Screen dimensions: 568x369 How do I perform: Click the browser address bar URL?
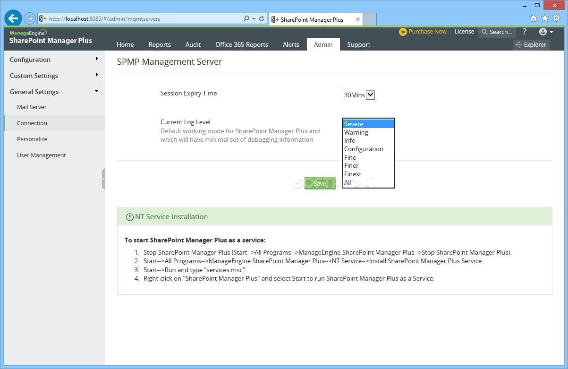pos(104,19)
